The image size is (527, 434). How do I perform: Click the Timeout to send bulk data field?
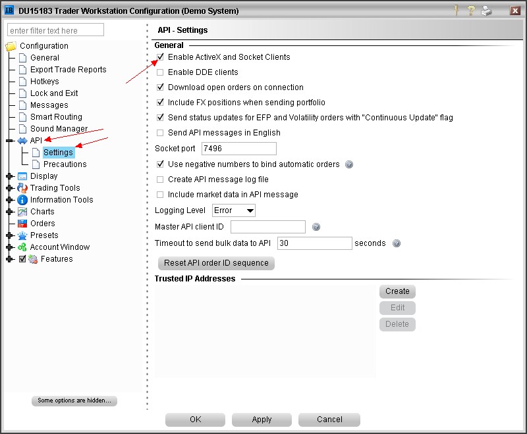pos(315,243)
